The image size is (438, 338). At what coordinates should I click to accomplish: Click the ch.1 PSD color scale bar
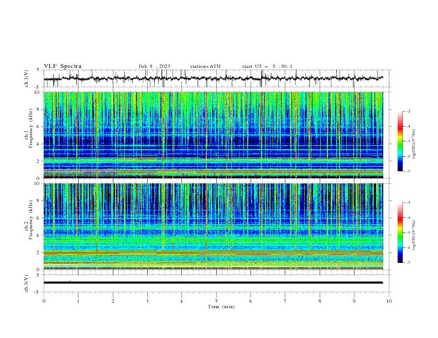[x=400, y=141]
